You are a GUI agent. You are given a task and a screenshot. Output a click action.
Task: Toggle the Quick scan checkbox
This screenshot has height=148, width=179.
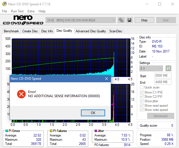pos(142,87)
